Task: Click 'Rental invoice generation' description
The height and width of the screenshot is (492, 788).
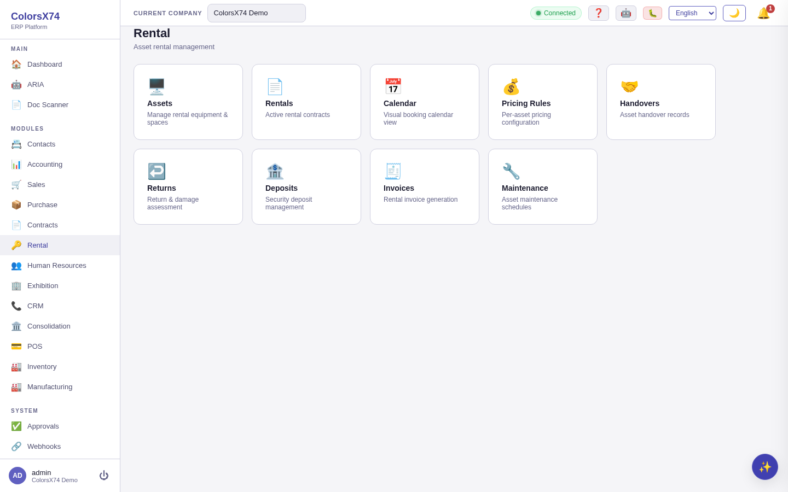Action: tap(421, 200)
